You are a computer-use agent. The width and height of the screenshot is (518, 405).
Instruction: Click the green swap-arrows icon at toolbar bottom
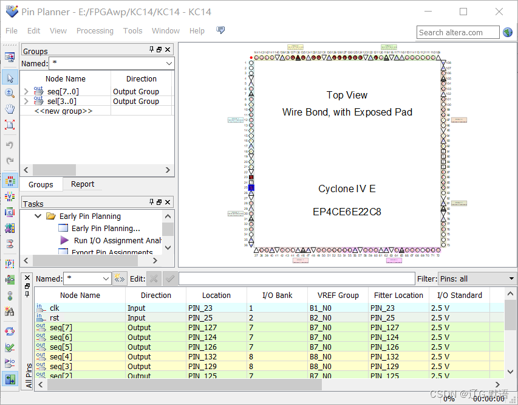point(10,379)
